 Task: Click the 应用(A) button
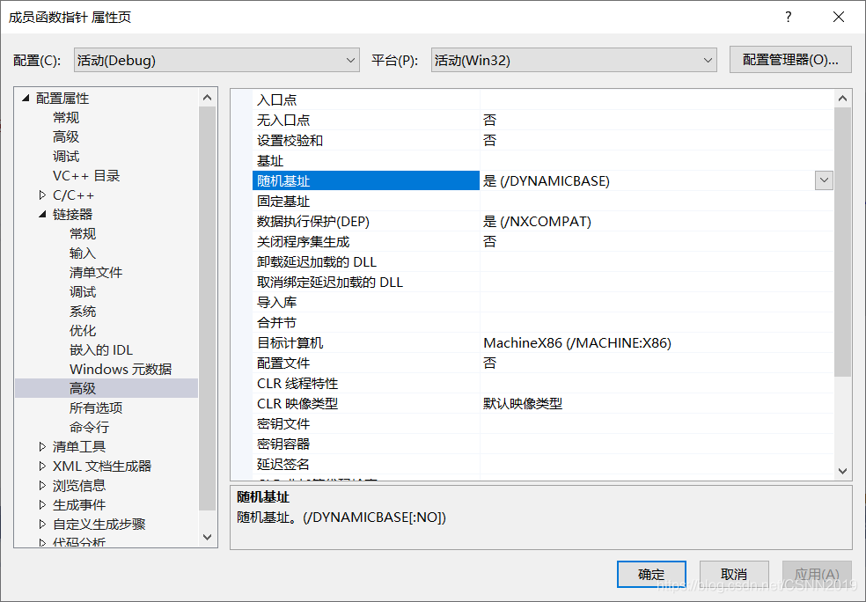click(817, 574)
